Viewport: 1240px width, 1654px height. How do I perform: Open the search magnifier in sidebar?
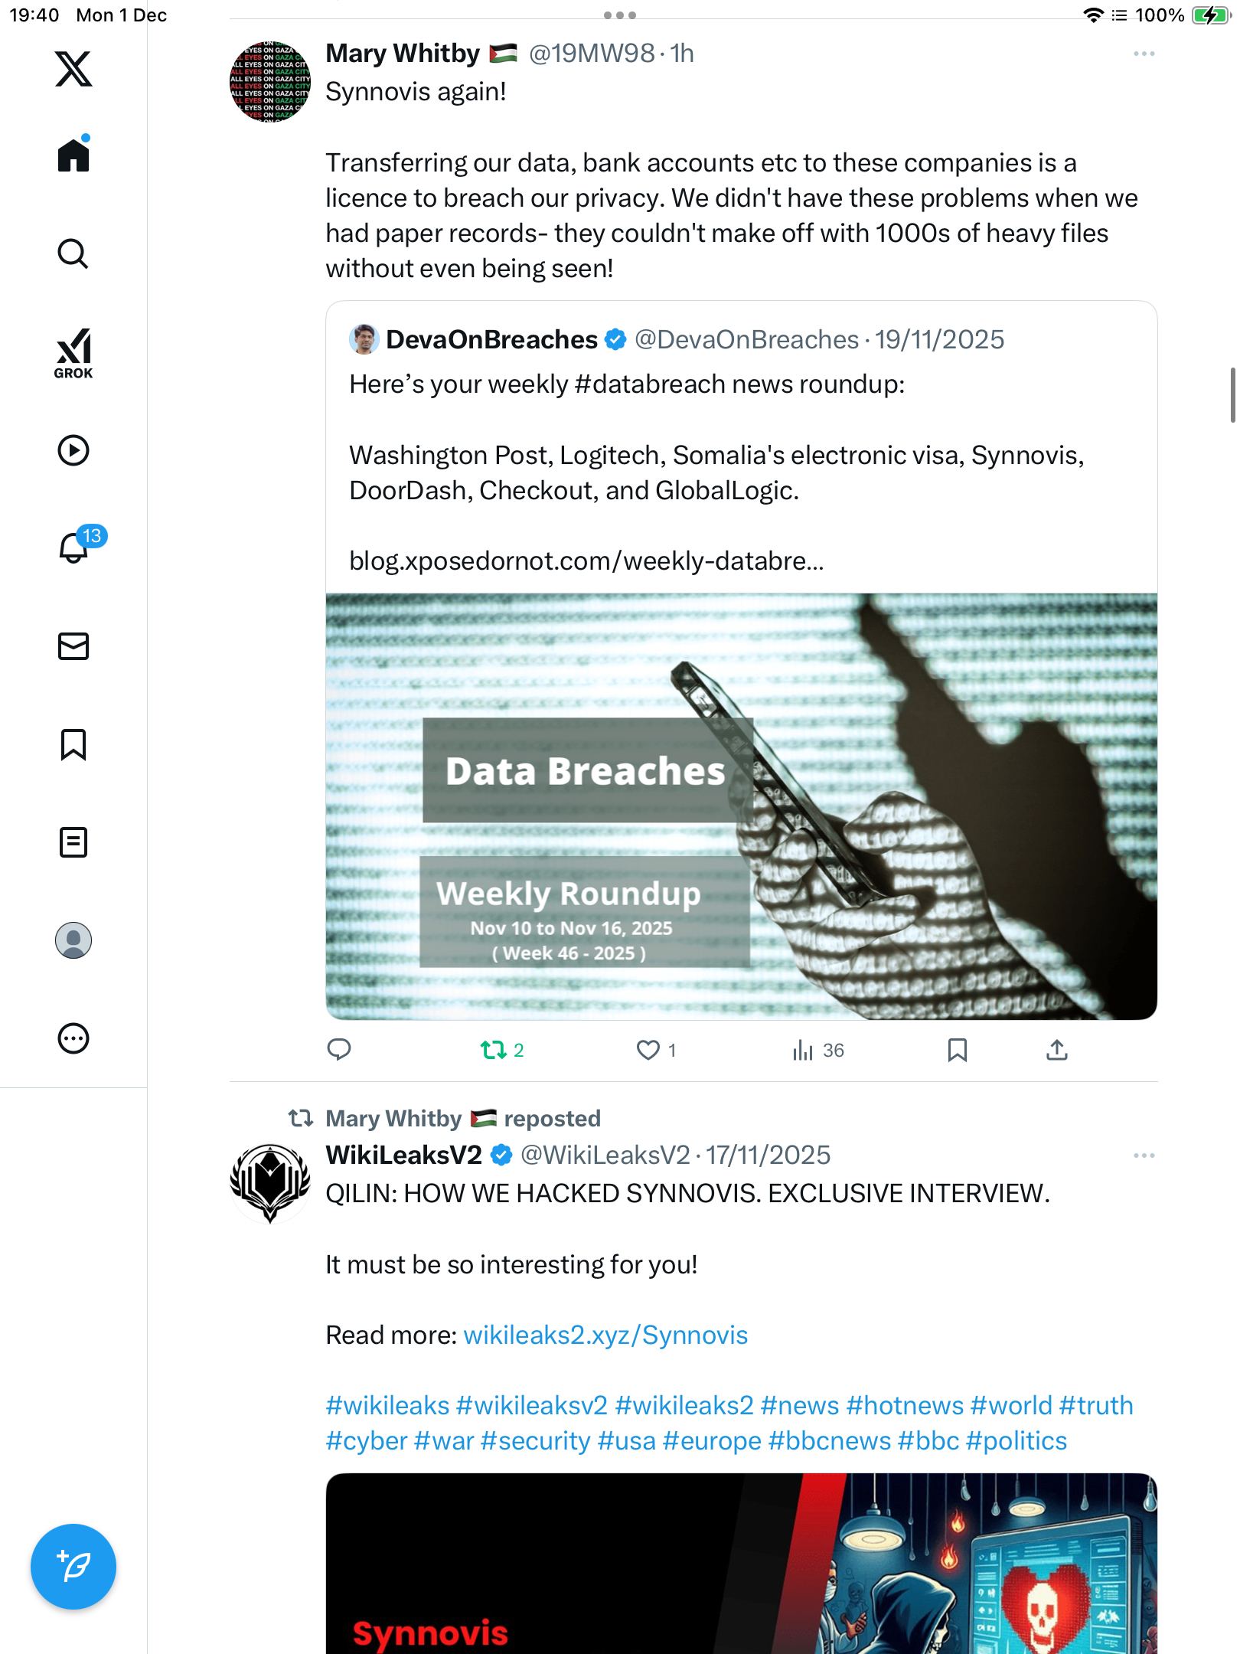coord(73,253)
